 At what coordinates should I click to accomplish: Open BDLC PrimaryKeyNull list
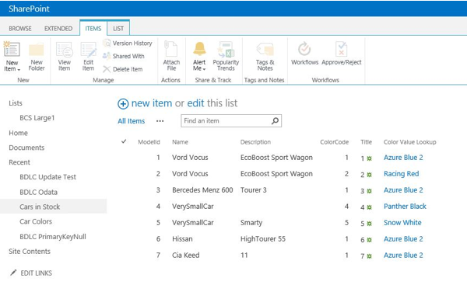point(53,237)
